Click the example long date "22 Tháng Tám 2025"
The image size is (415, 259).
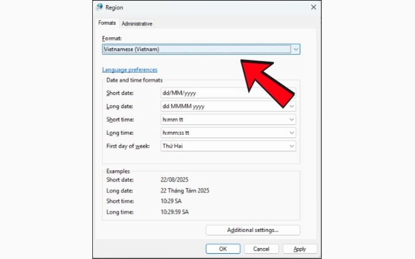(x=185, y=191)
